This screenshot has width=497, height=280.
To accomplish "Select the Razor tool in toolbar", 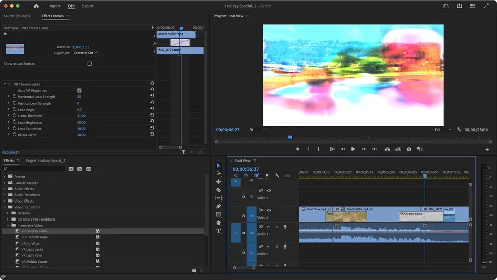I will (x=219, y=190).
